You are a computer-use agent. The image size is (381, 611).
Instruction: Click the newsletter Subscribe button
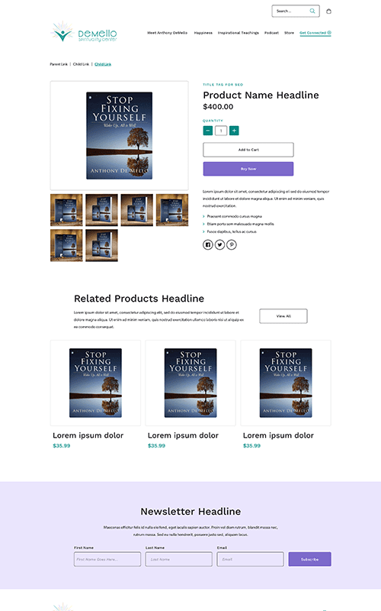click(x=310, y=559)
